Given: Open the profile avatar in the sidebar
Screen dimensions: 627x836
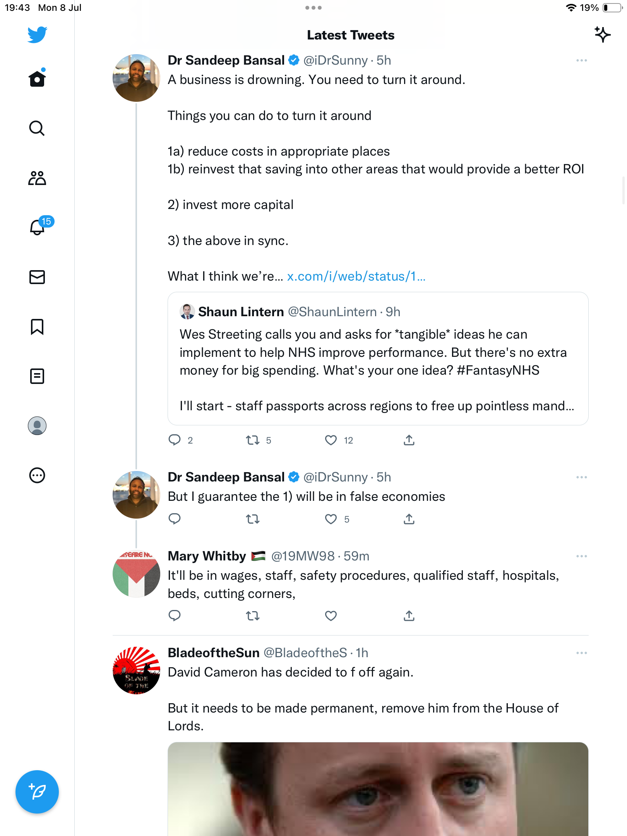Looking at the screenshot, I should point(37,426).
